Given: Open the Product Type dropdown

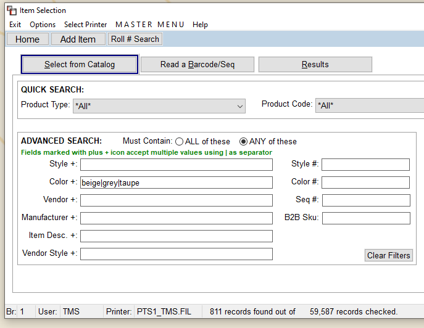Looking at the screenshot, I should point(159,106).
